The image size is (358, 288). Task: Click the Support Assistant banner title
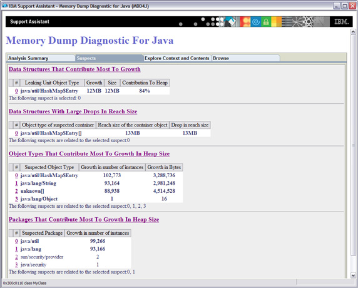(29, 22)
